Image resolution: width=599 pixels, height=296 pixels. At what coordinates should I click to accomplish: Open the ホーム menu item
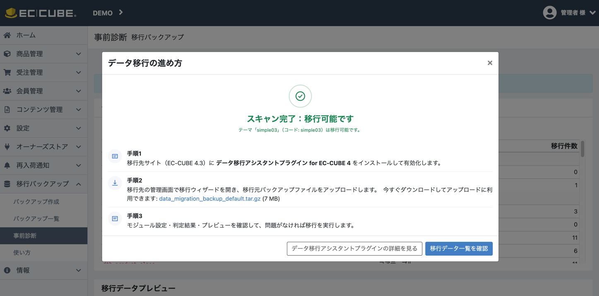pos(43,36)
